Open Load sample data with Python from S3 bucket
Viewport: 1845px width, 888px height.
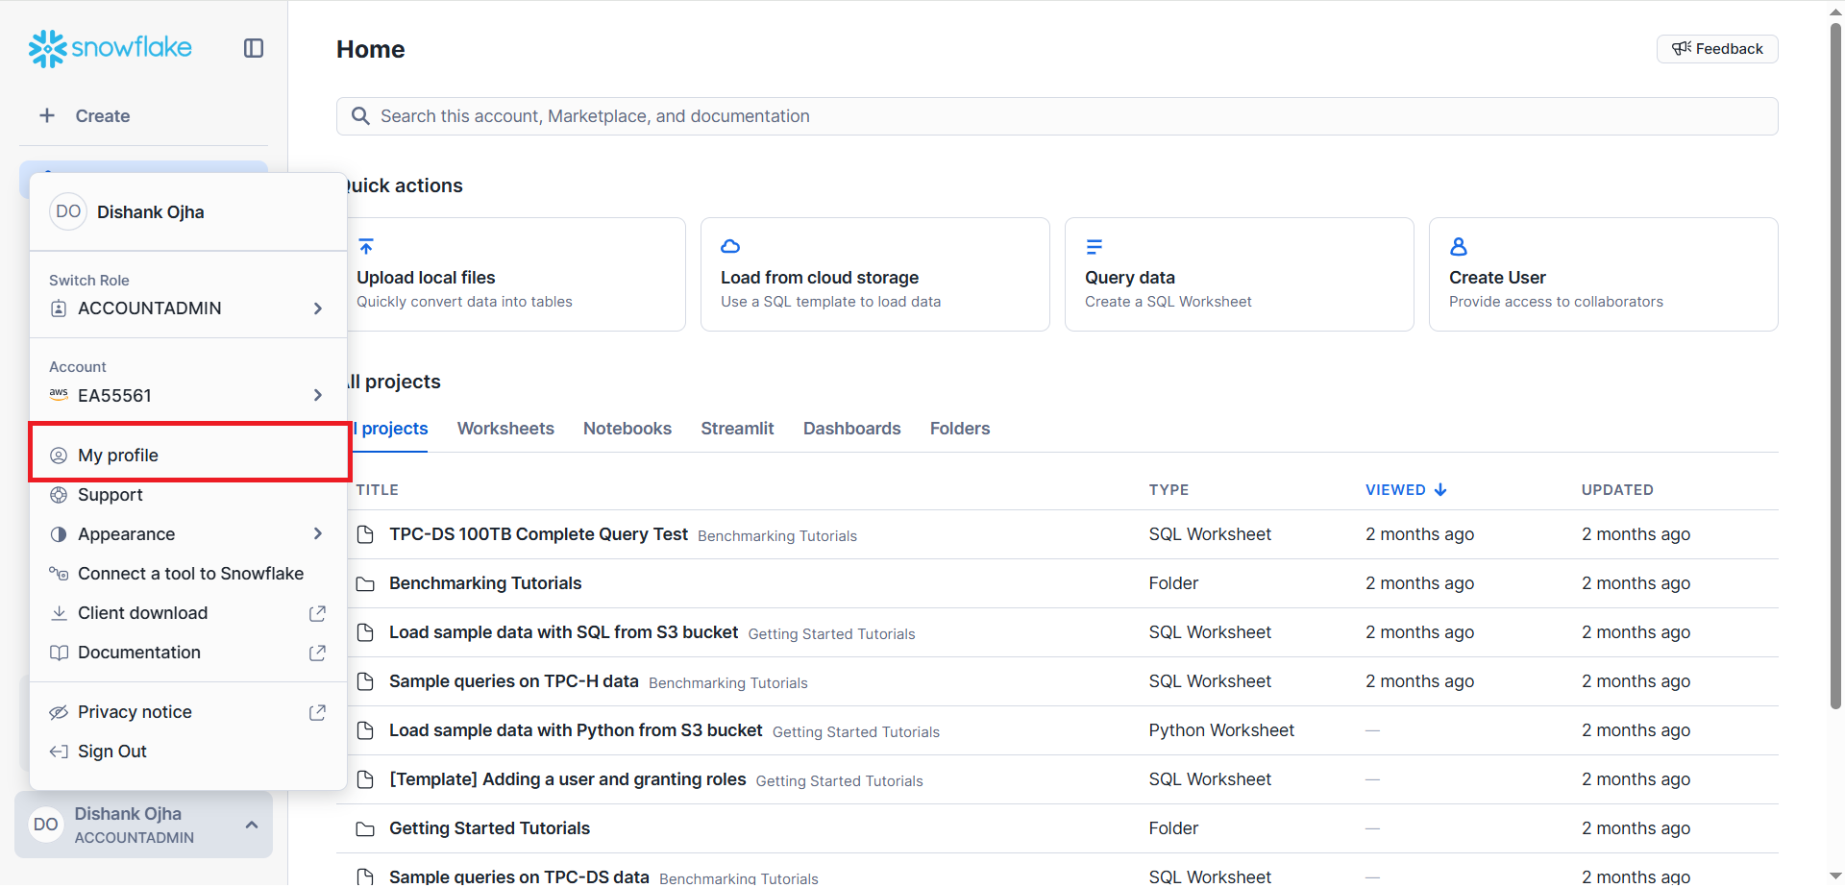[576, 730]
